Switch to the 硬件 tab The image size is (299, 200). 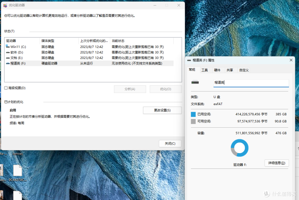click(x=217, y=70)
